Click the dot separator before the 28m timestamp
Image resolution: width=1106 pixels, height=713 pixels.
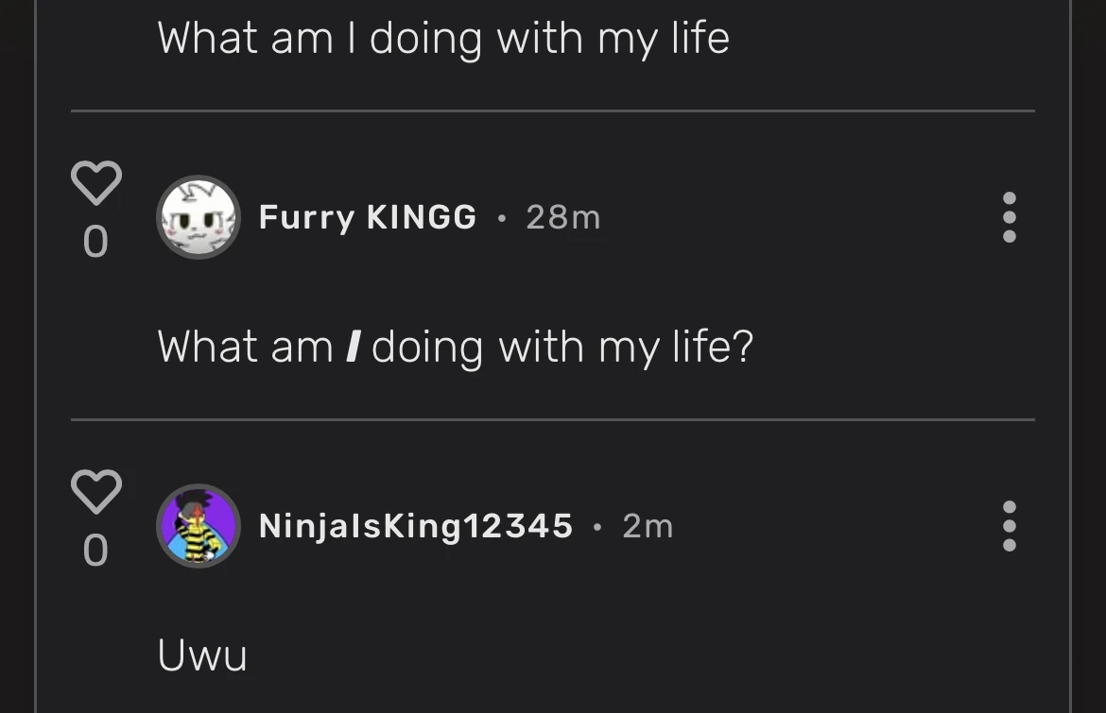(x=501, y=218)
